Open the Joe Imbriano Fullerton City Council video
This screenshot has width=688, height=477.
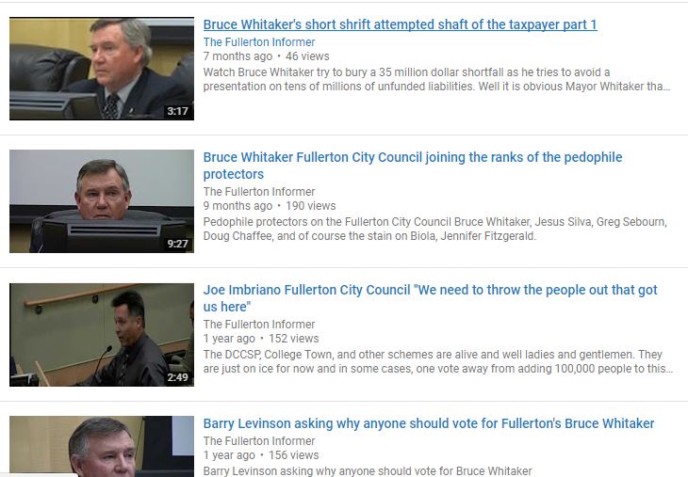pos(430,298)
